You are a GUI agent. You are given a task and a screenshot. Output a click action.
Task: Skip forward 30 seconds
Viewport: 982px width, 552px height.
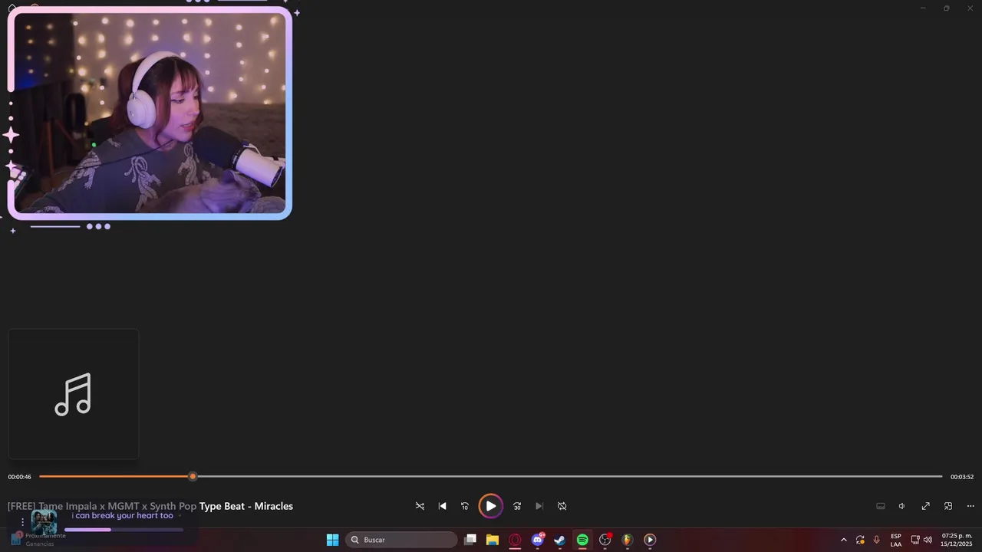click(517, 506)
